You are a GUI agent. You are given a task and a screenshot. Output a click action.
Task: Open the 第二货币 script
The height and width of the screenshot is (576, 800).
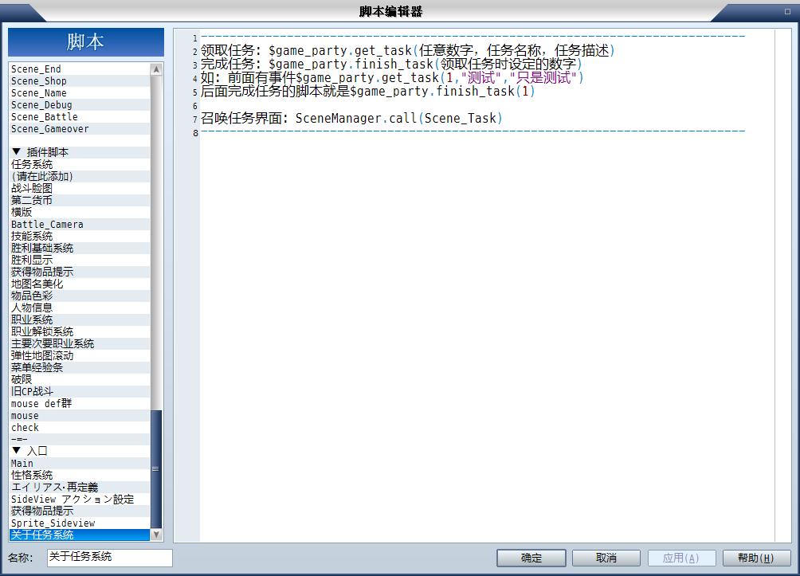coord(80,200)
